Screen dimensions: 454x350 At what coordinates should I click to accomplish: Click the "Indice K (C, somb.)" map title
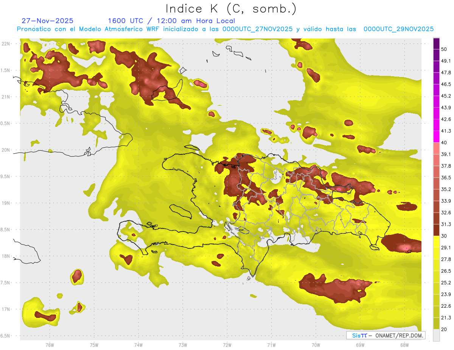231,9
